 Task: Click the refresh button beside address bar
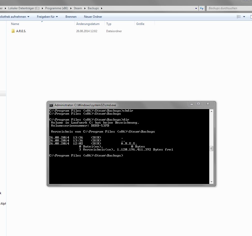pos(202,8)
